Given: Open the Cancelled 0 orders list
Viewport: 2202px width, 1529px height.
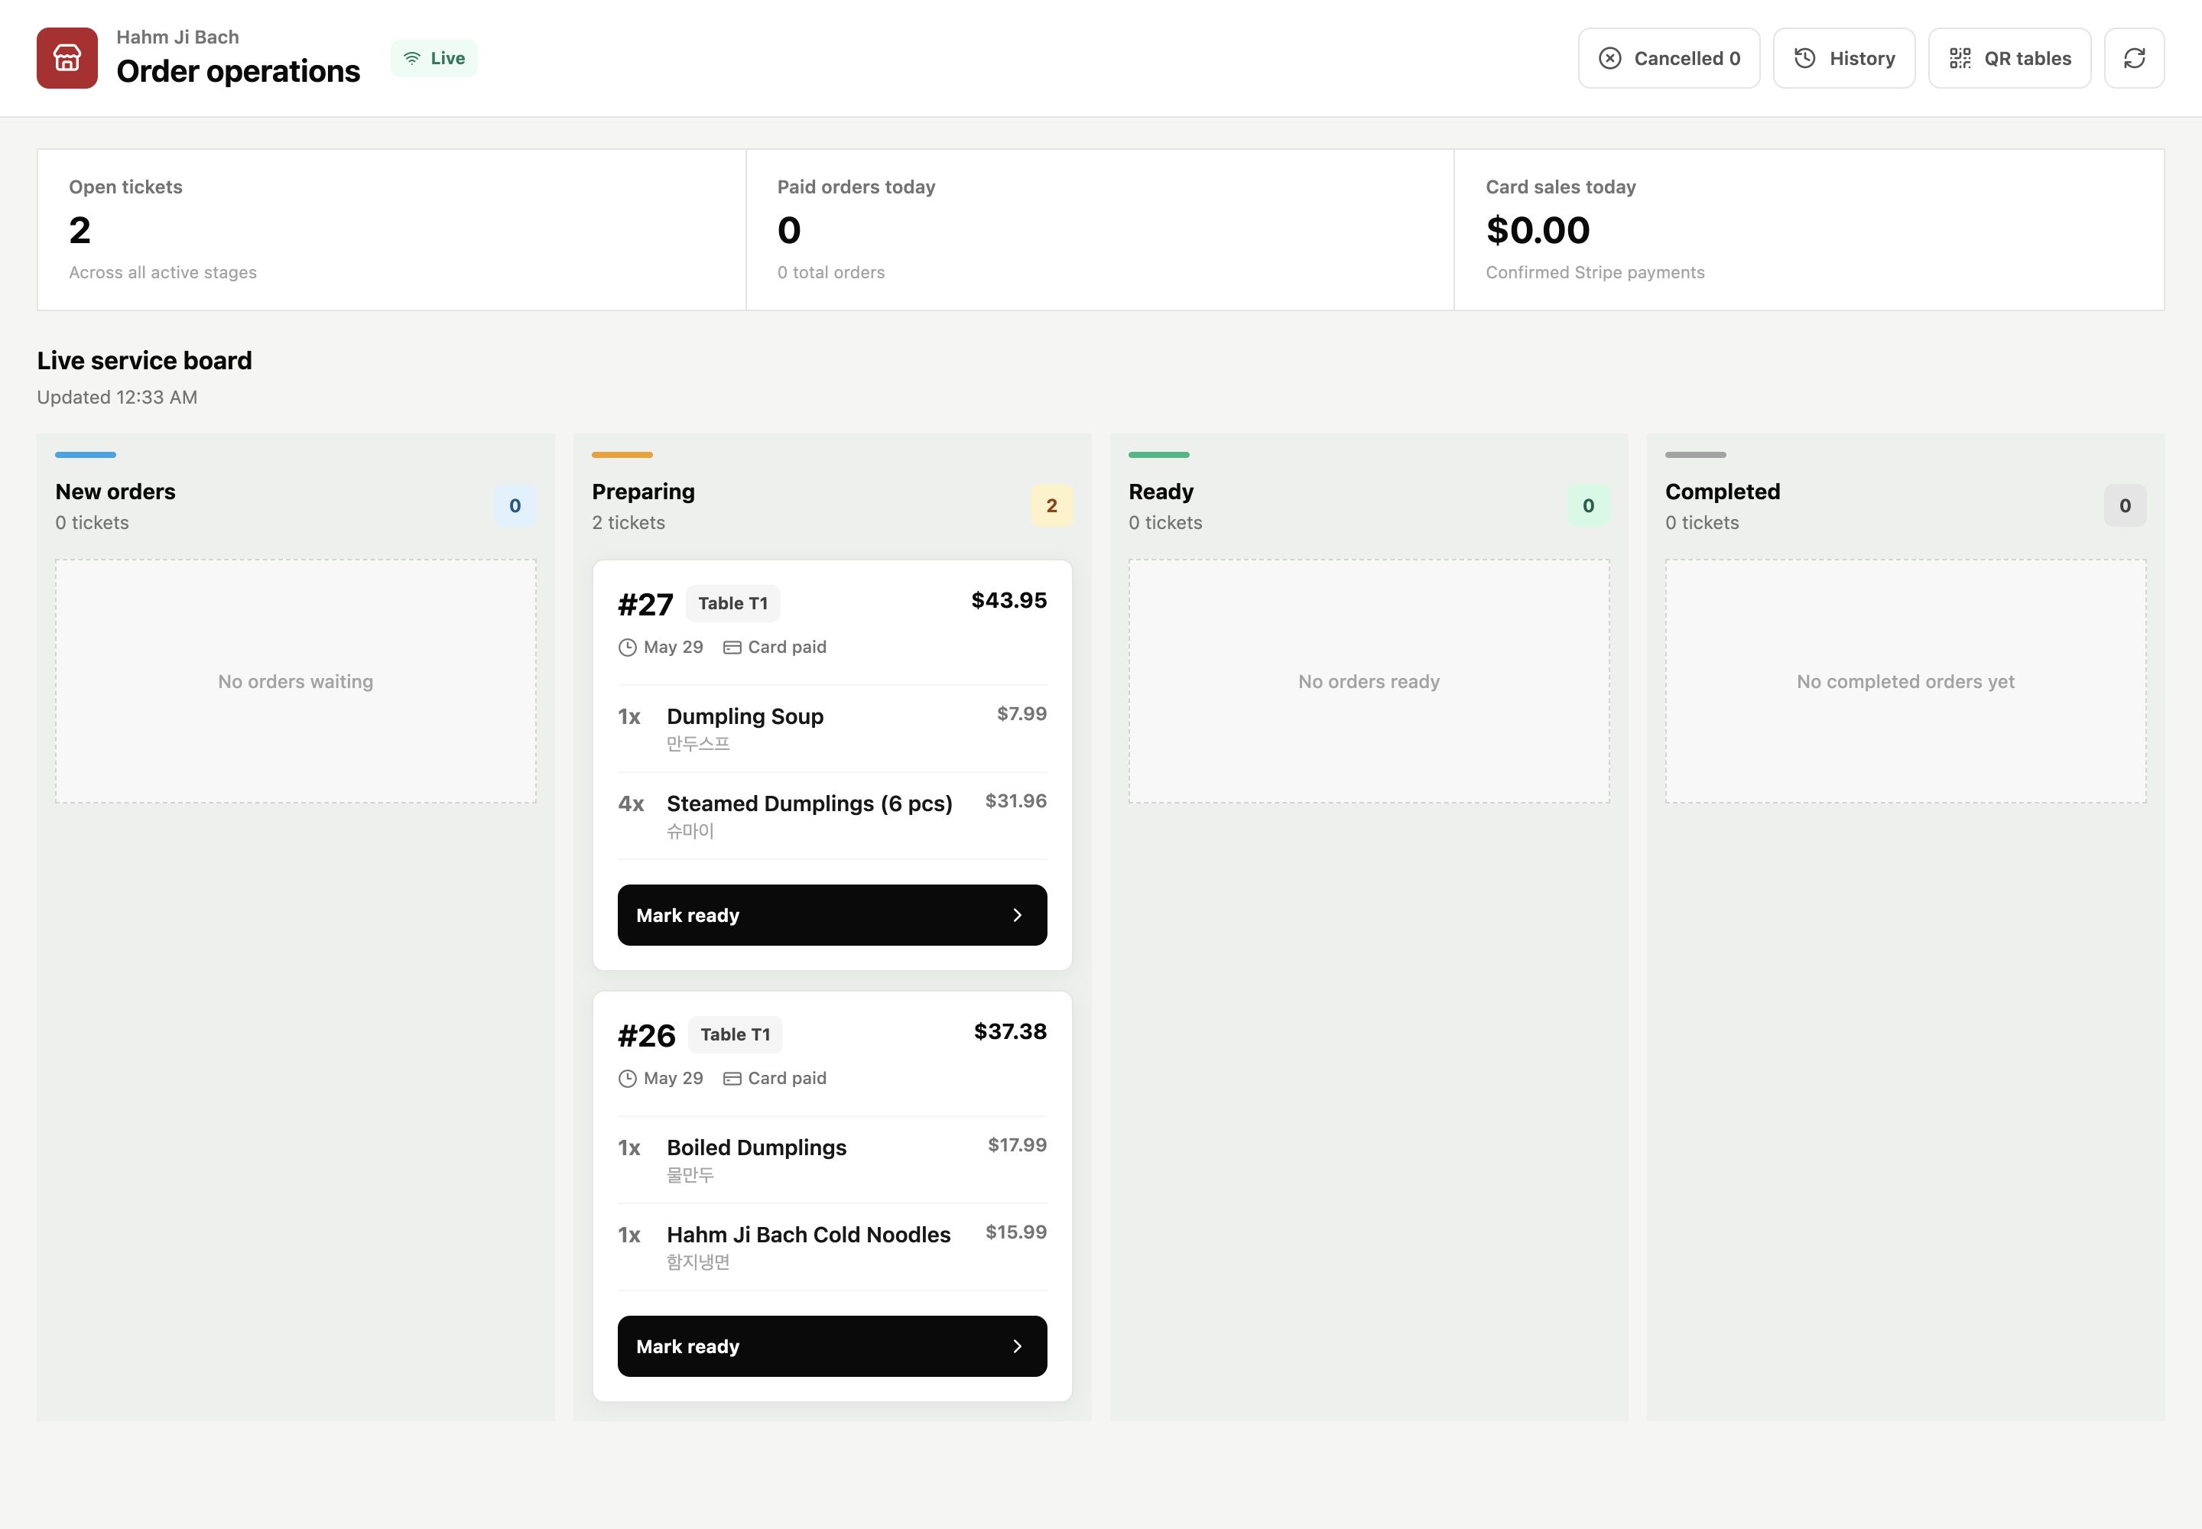Looking at the screenshot, I should [x=1668, y=58].
